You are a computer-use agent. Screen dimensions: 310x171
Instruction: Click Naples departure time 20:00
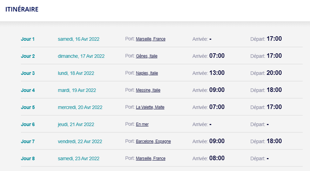click(x=274, y=73)
